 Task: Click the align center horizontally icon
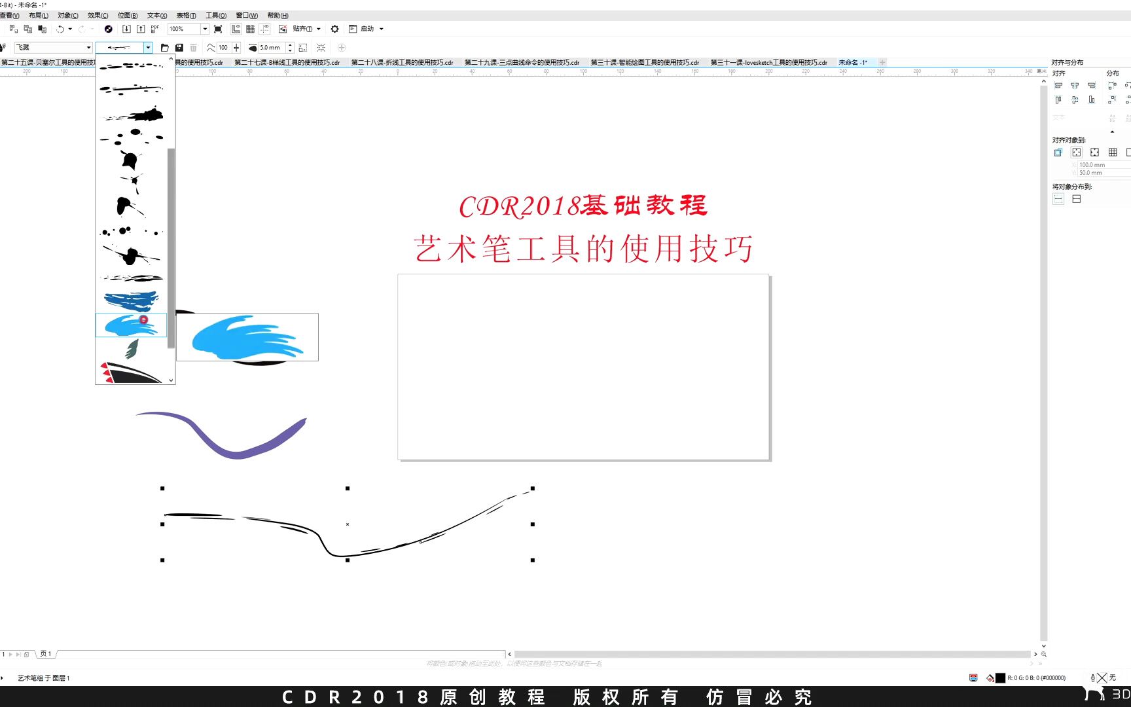pos(1075,85)
